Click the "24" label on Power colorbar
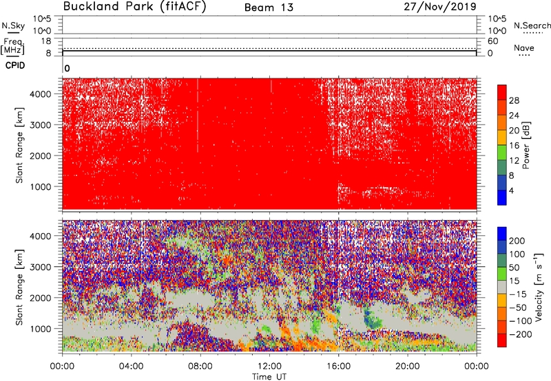Image resolution: width=551 pixels, height=381 pixels. [514, 116]
